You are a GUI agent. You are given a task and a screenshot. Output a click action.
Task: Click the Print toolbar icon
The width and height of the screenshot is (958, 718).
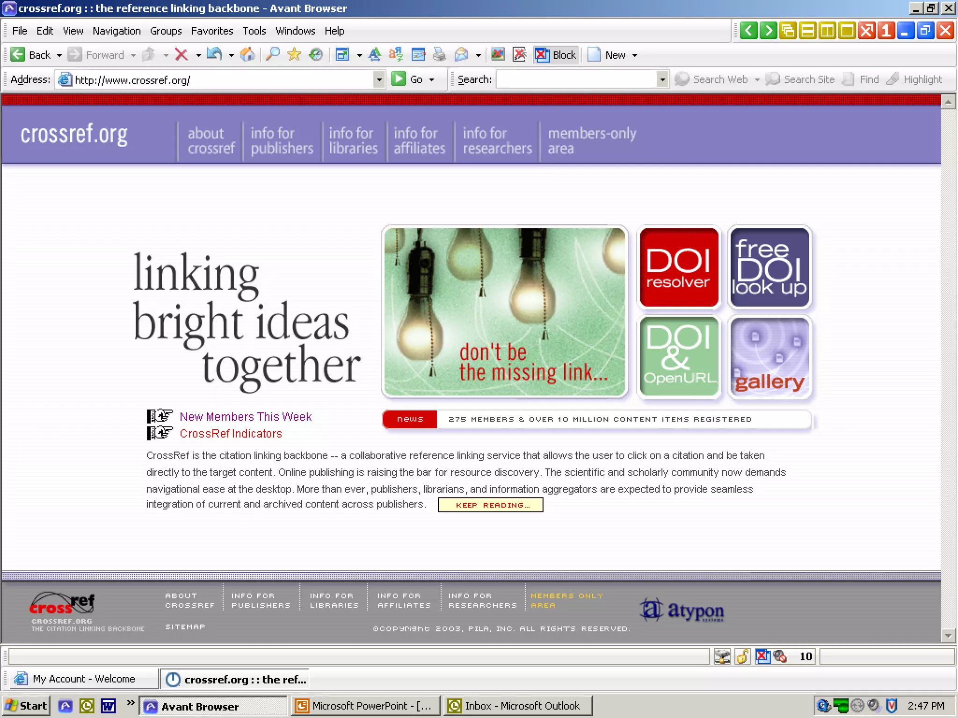point(439,55)
